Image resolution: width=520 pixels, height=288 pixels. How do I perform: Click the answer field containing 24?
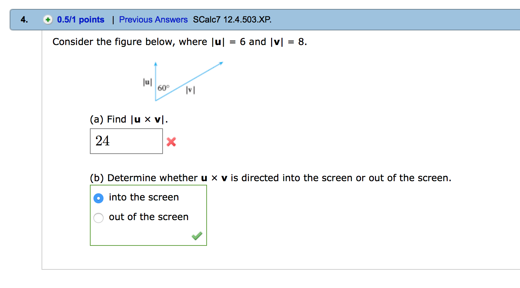click(x=126, y=141)
